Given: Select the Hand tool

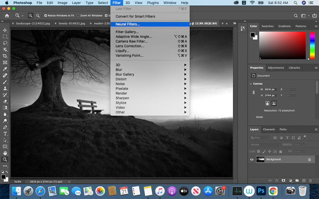Looking at the screenshot, I should click(5, 153).
